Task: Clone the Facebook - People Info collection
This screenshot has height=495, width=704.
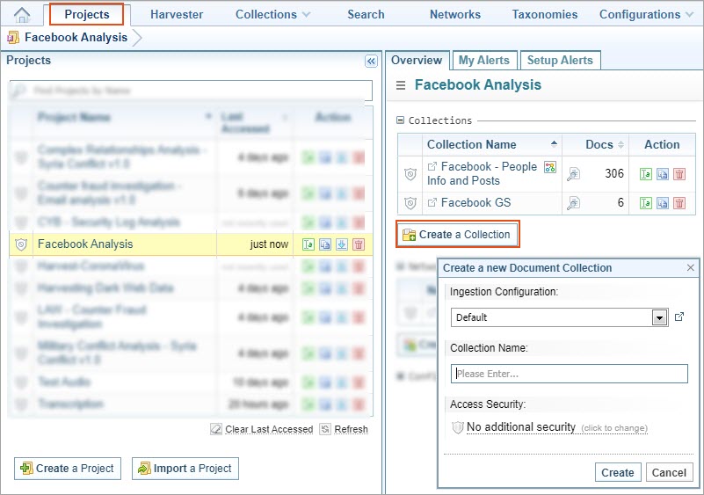Action: pyautogui.click(x=663, y=174)
